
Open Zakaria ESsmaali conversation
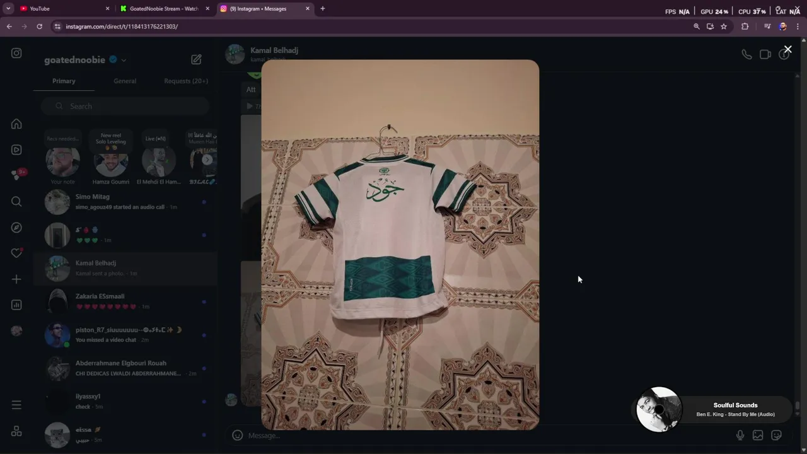125,301
